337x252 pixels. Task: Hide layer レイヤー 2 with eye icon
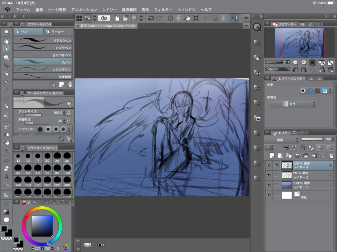(269, 175)
